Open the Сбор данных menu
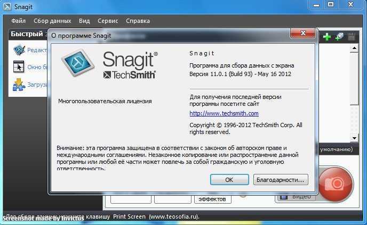 pos(52,21)
